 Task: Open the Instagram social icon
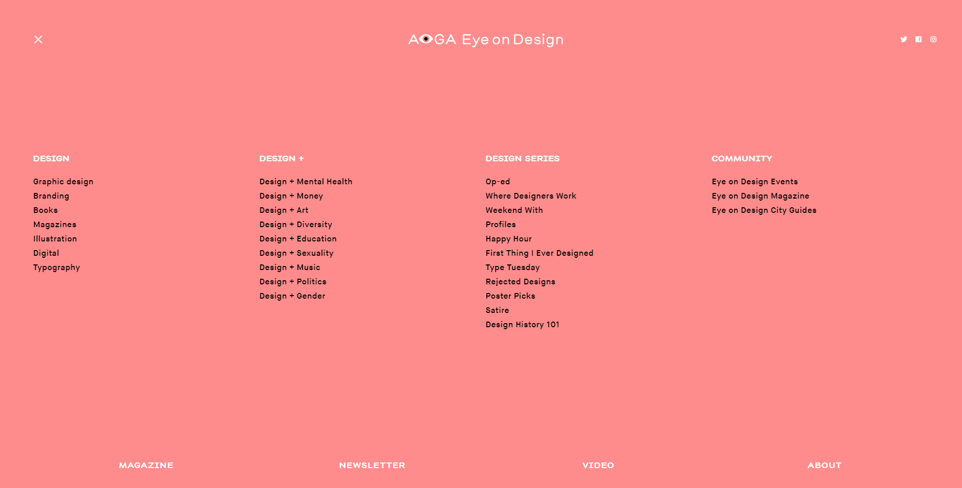933,39
